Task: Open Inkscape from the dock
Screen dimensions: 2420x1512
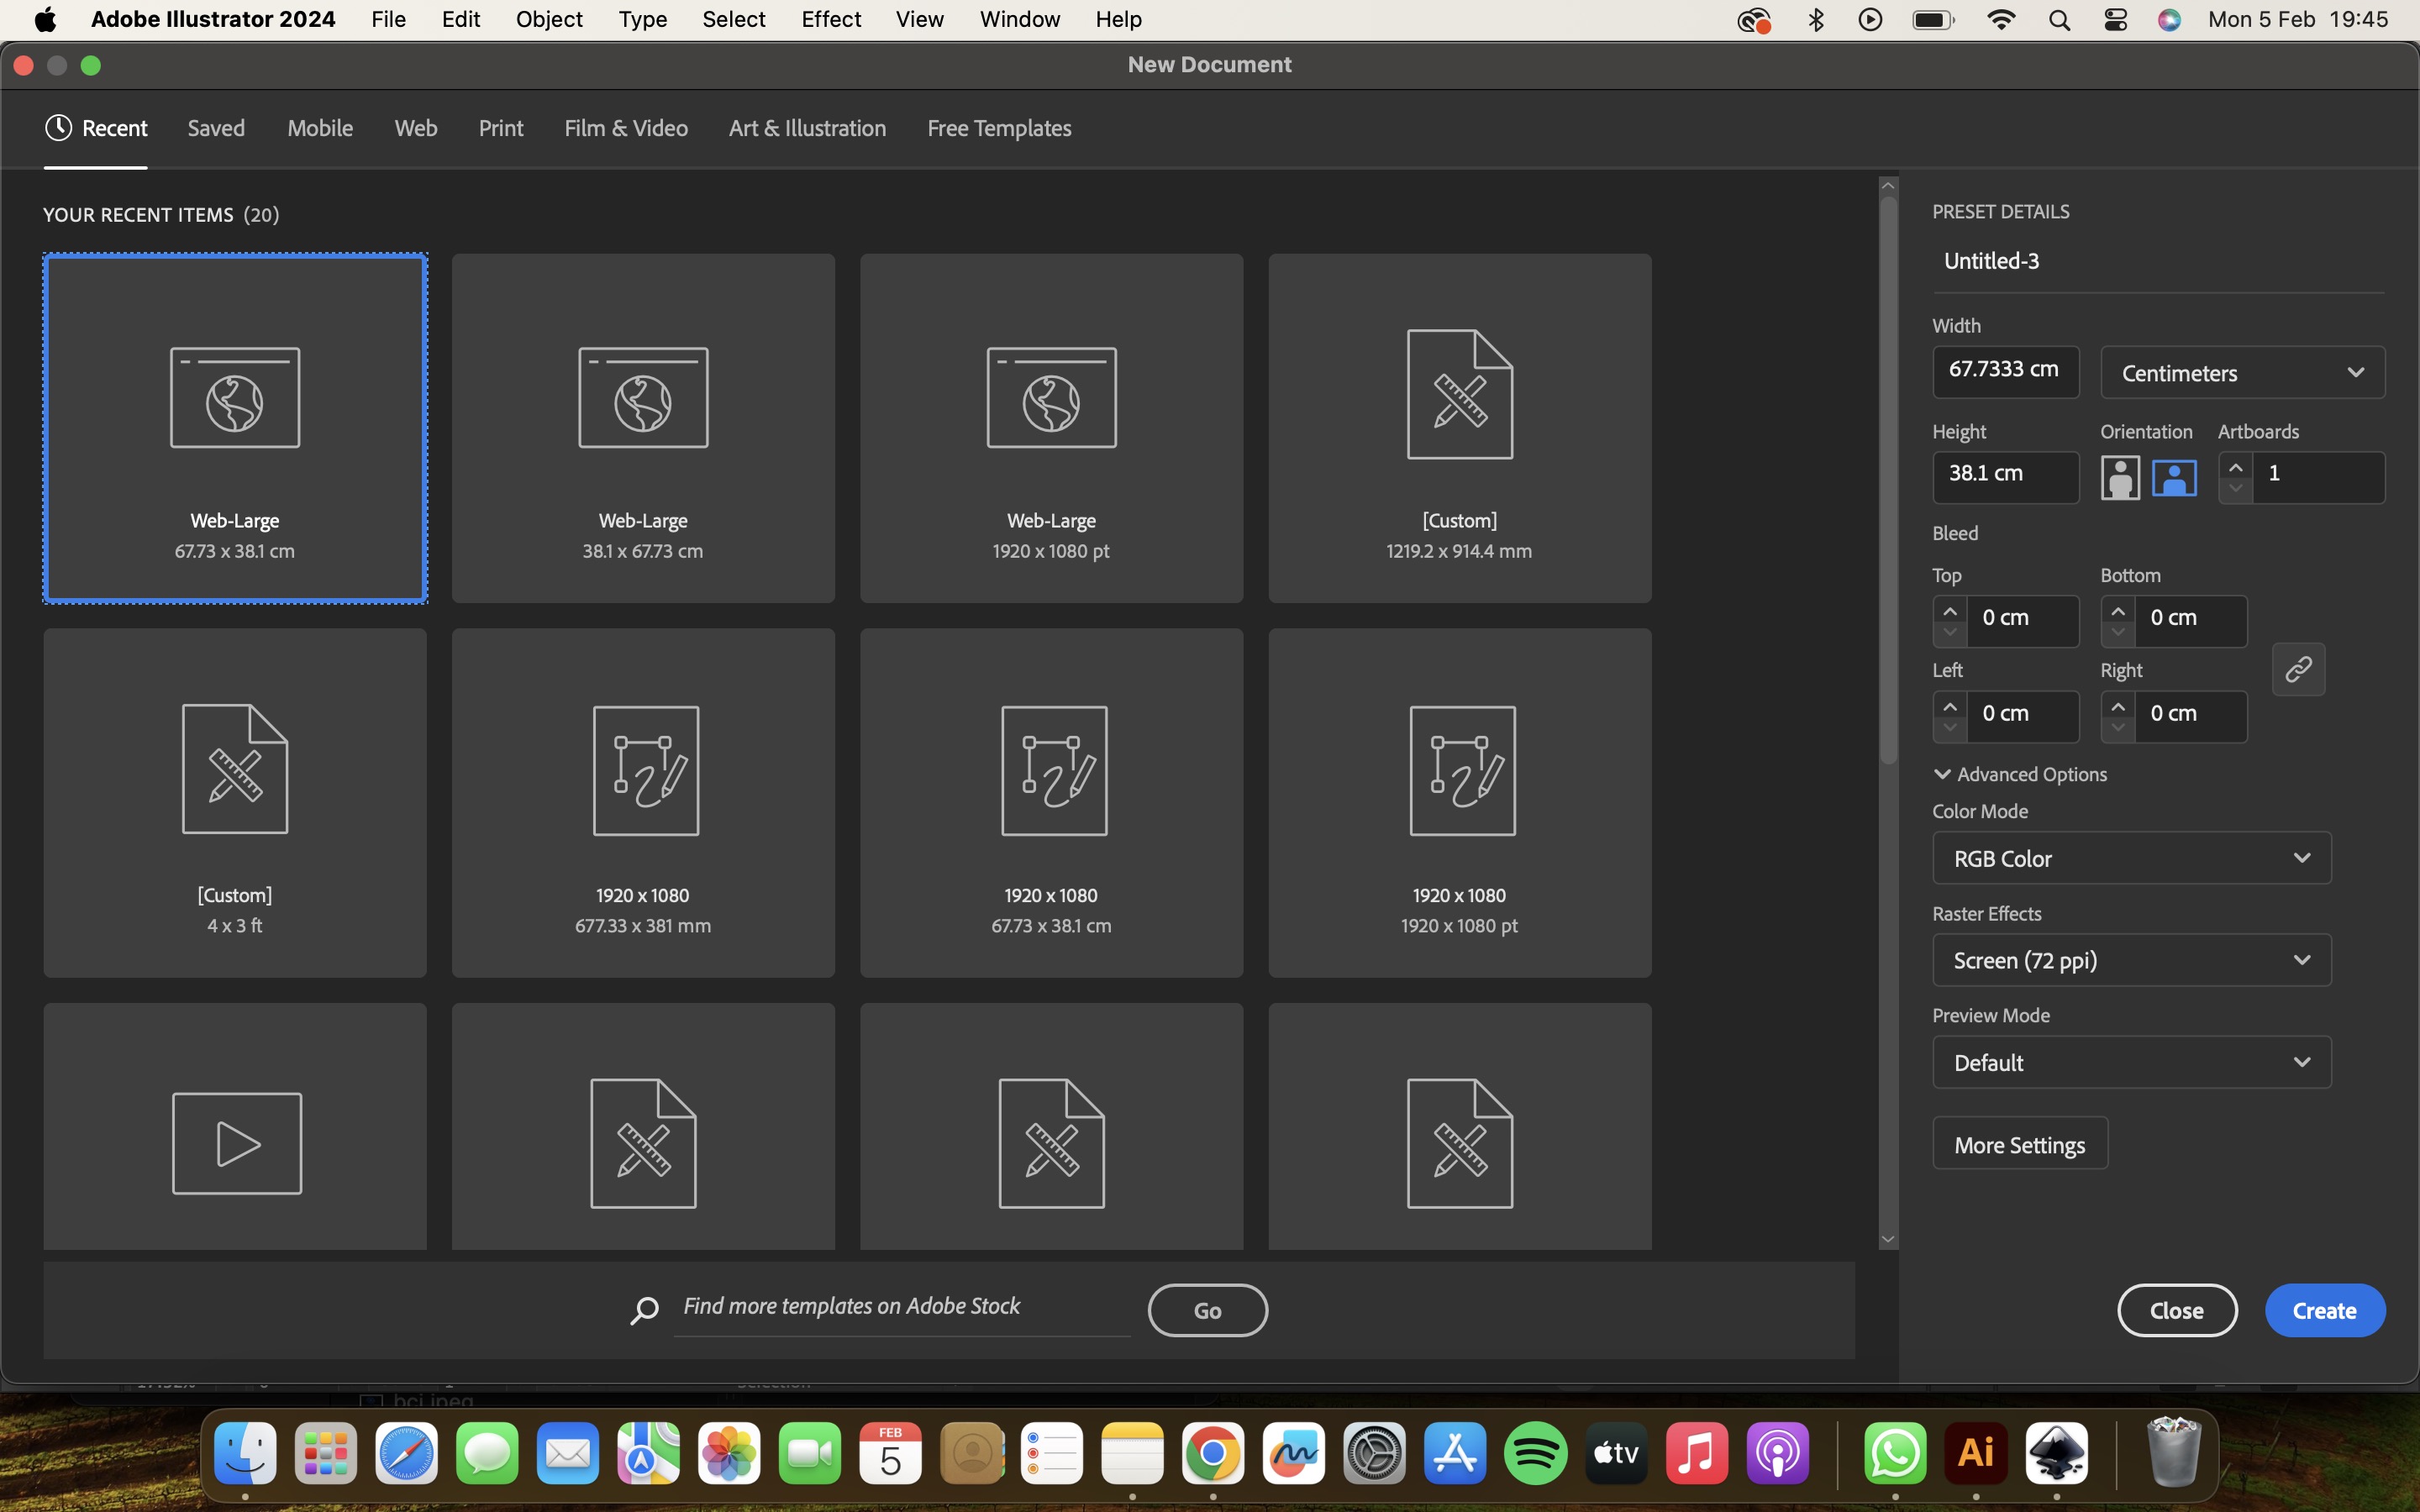Action: 2057,1452
